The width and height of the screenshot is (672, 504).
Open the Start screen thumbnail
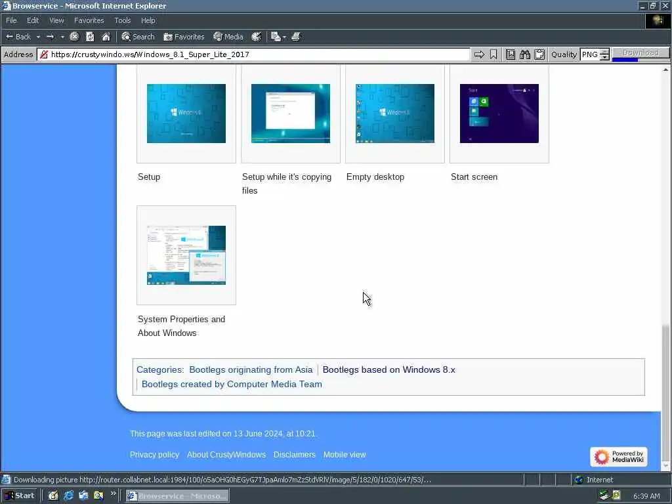coord(499,113)
